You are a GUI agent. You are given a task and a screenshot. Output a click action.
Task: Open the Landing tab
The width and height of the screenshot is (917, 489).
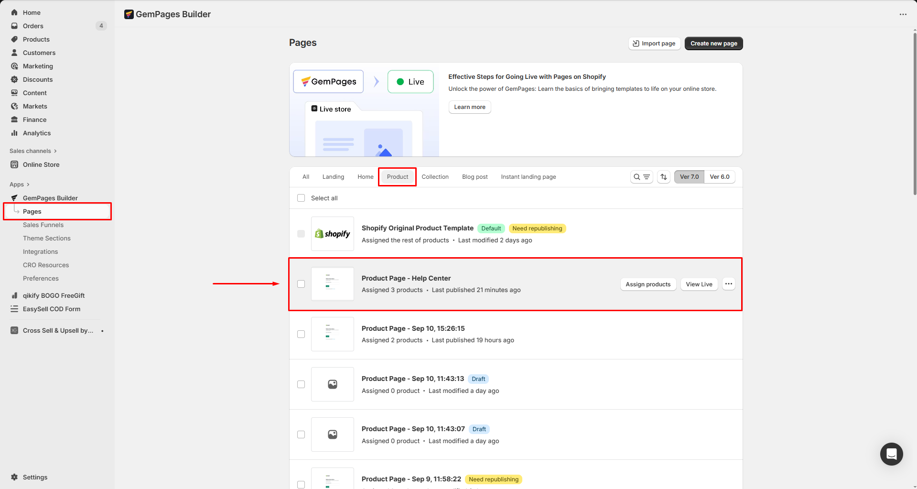point(333,177)
